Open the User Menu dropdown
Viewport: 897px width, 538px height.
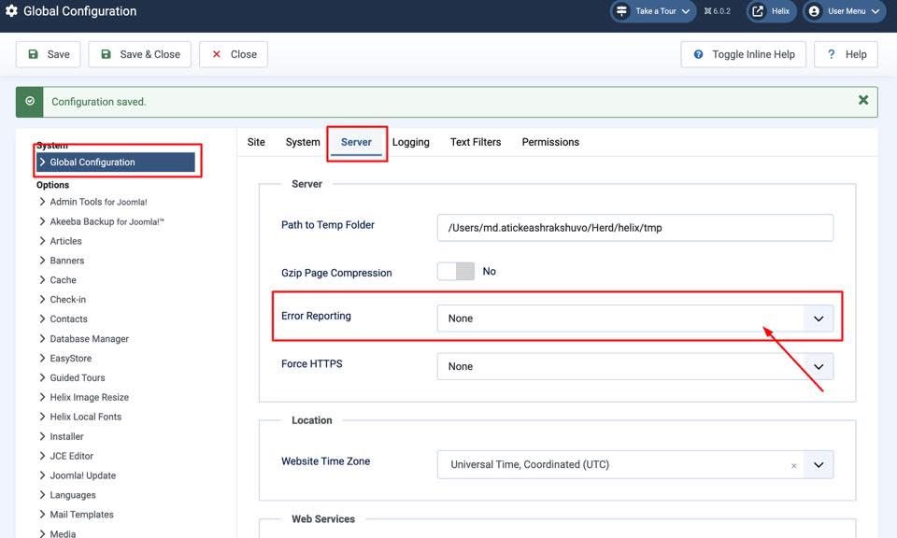click(844, 12)
